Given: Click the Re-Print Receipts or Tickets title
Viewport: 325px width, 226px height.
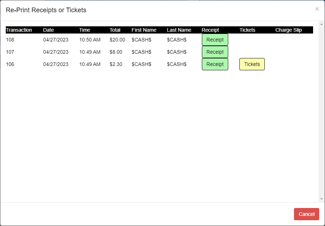Looking at the screenshot, I should click(x=46, y=10).
